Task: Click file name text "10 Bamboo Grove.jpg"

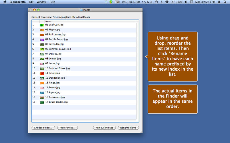Action: click(57, 68)
